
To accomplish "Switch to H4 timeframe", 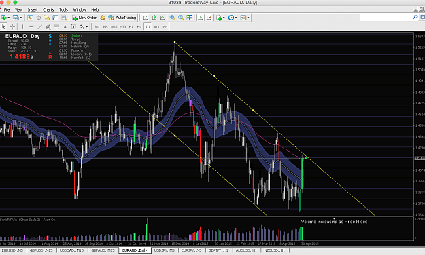I will [x=139, y=26].
